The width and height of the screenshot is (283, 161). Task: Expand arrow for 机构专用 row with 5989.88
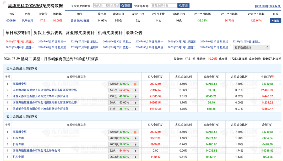[x=136, y=145]
